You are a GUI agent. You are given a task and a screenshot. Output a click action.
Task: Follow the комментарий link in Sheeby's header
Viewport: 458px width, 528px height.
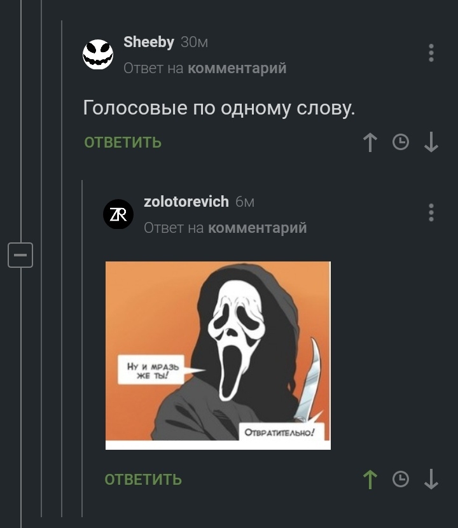click(237, 68)
